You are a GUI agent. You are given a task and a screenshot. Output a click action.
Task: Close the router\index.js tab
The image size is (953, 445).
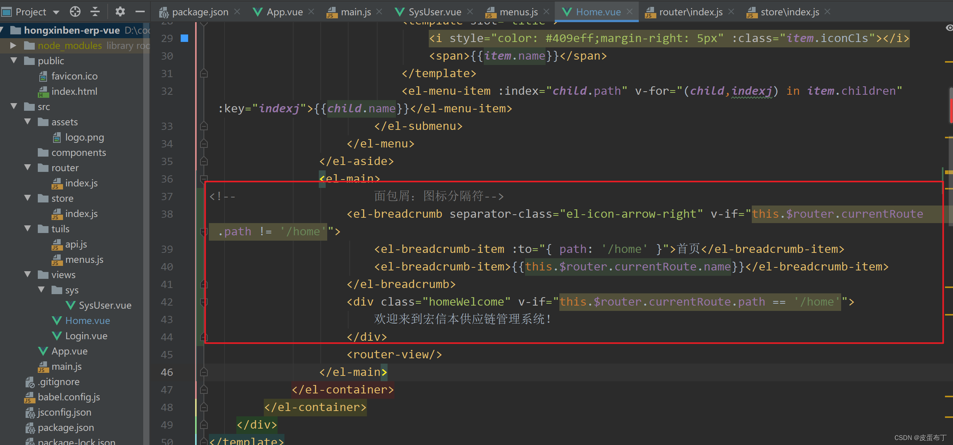point(731,12)
